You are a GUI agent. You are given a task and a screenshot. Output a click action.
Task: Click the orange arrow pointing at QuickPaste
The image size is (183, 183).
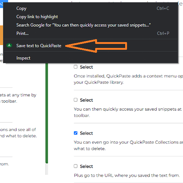click(x=96, y=46)
